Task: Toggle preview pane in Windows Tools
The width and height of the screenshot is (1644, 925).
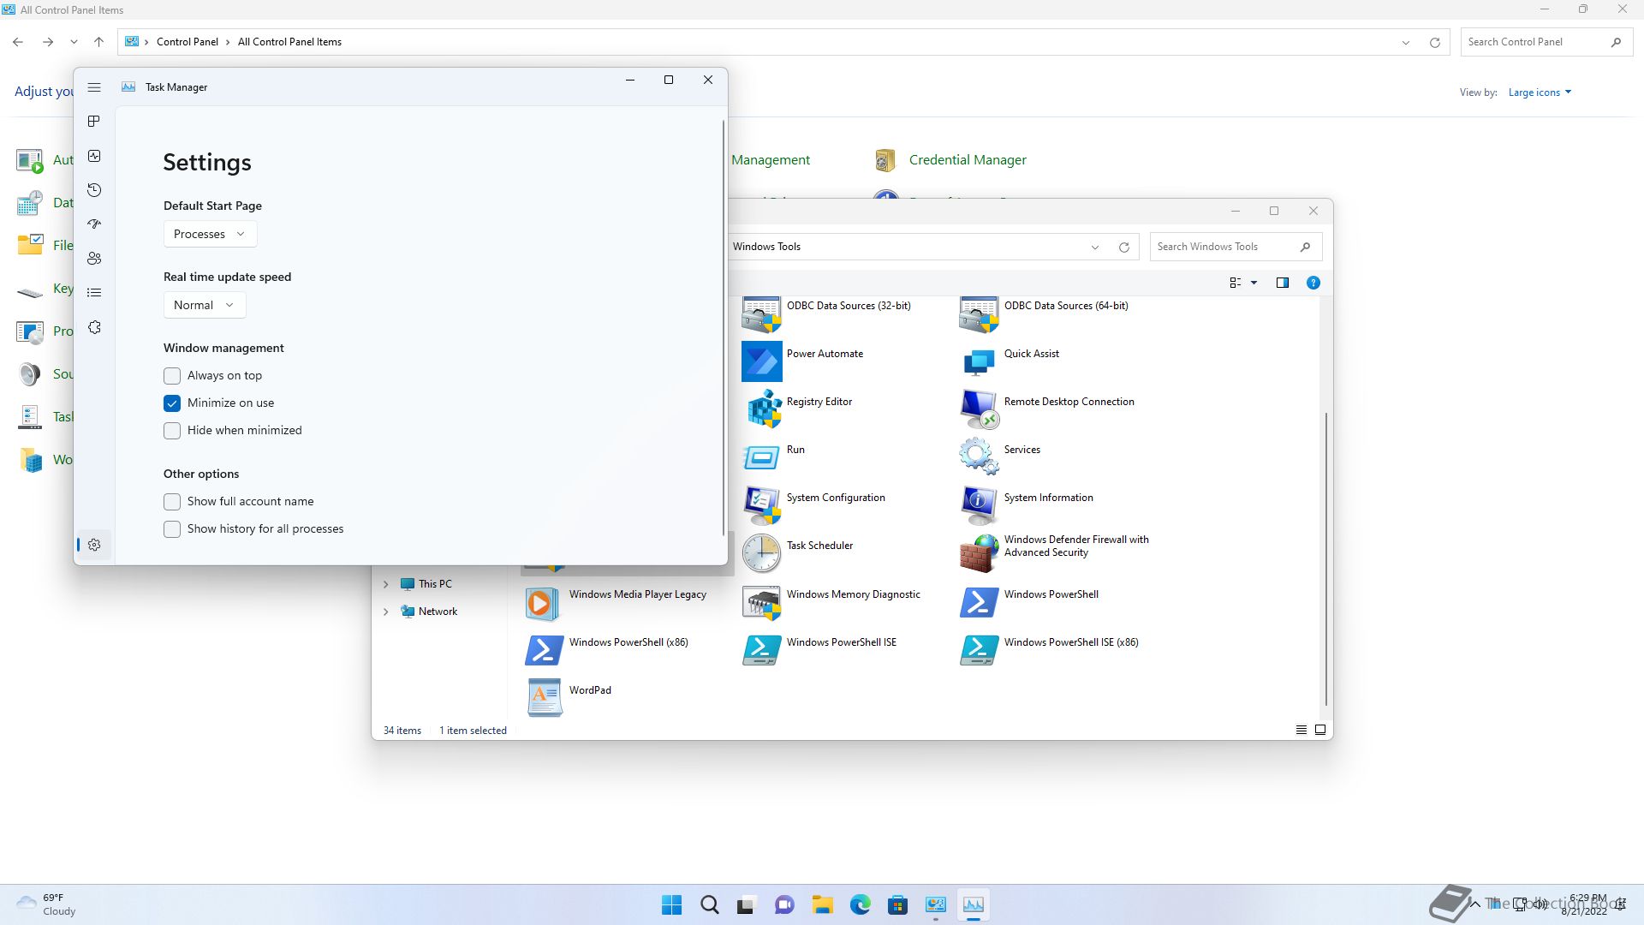Action: 1282,283
